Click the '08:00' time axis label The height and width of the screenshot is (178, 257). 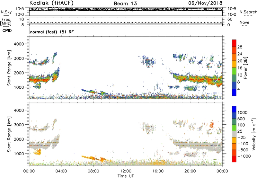tap(93, 171)
